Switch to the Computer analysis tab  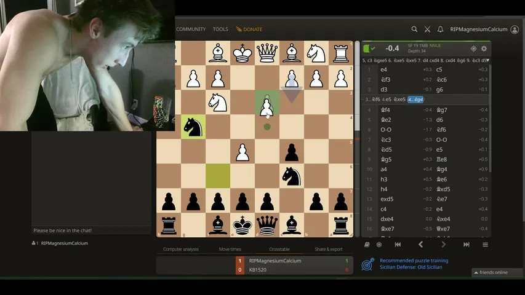[181, 249]
